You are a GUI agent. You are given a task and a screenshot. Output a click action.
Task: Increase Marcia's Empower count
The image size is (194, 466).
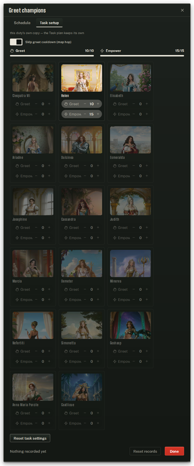click(x=49, y=300)
